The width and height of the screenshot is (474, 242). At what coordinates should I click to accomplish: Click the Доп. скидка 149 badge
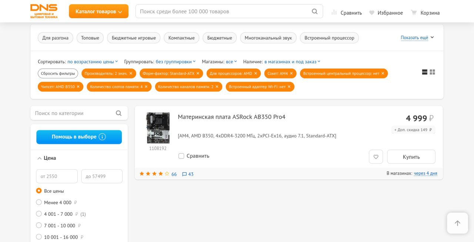(x=413, y=130)
